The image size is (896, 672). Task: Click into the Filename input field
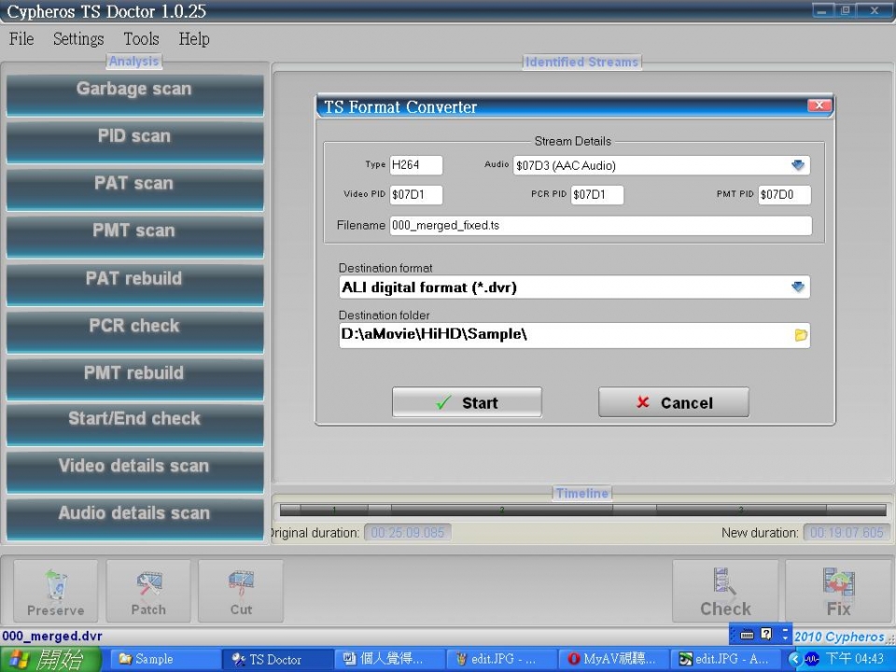click(x=600, y=225)
